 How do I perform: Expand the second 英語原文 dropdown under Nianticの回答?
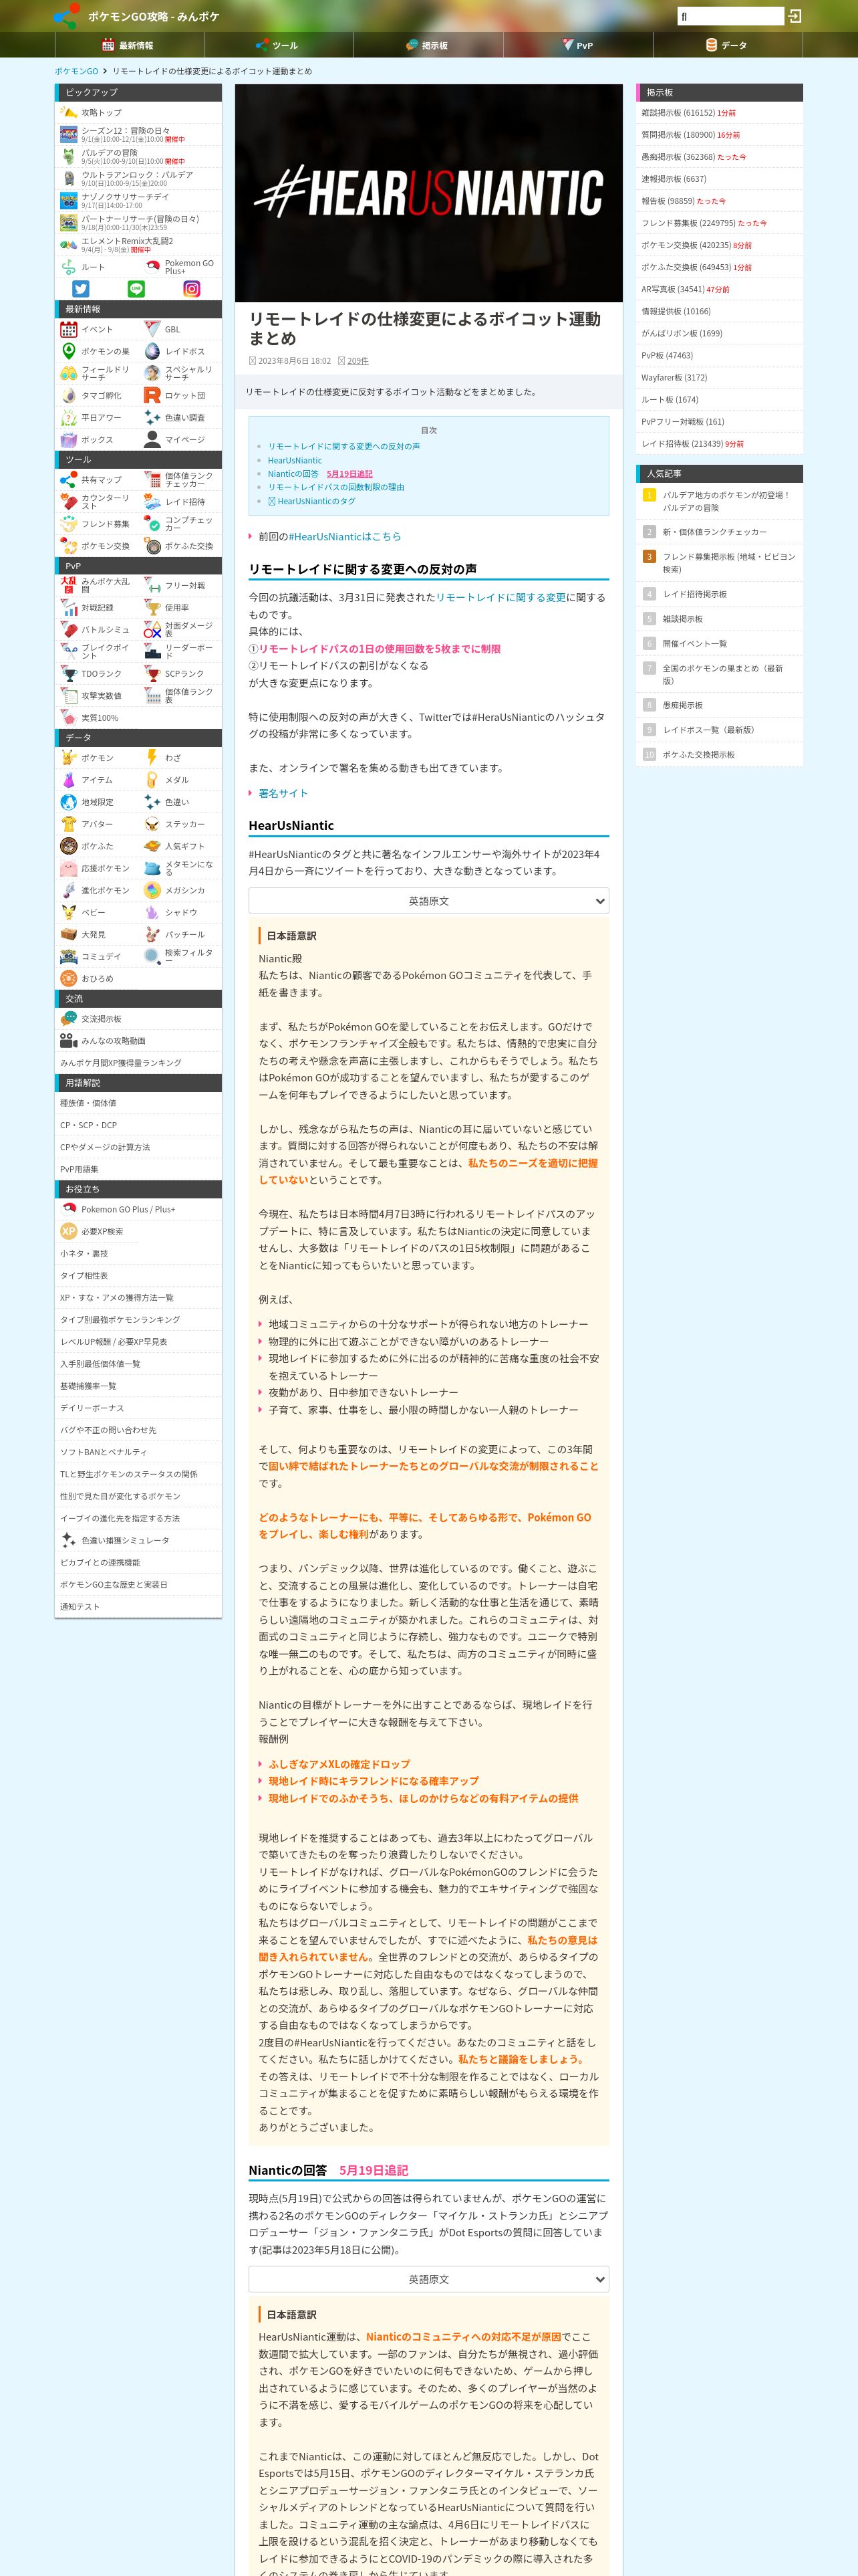click(x=428, y=2279)
